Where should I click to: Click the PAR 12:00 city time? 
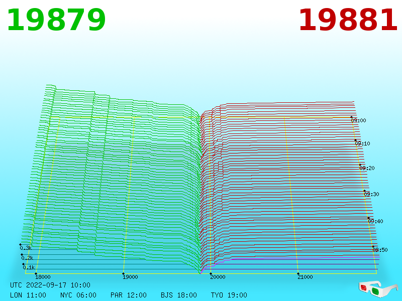[x=129, y=295]
